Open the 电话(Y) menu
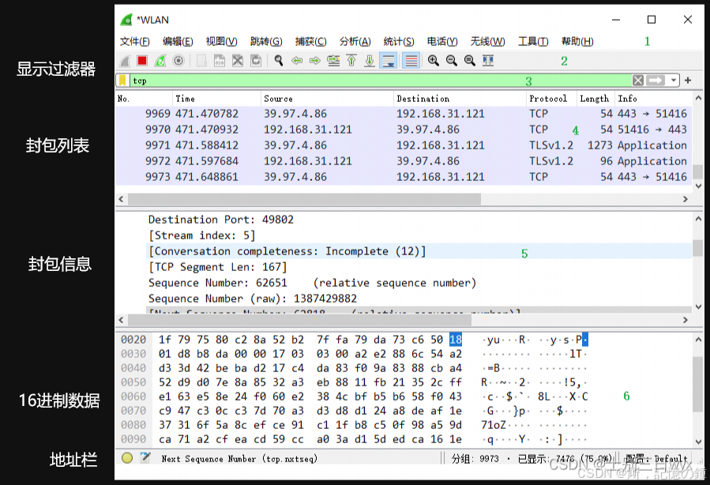Image resolution: width=710 pixels, height=485 pixels. (442, 42)
